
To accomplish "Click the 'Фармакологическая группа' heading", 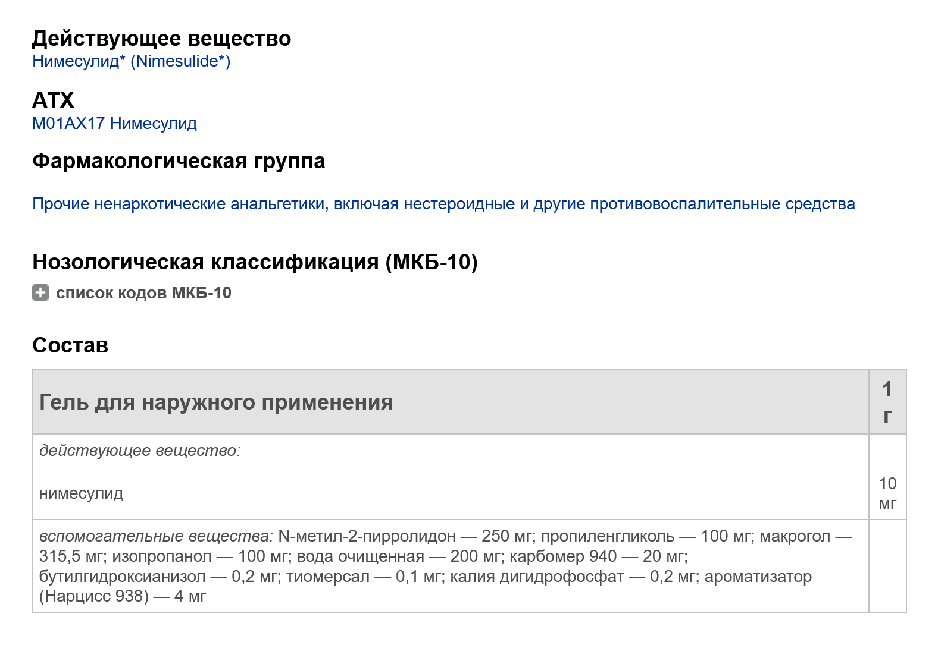I will pos(179,161).
